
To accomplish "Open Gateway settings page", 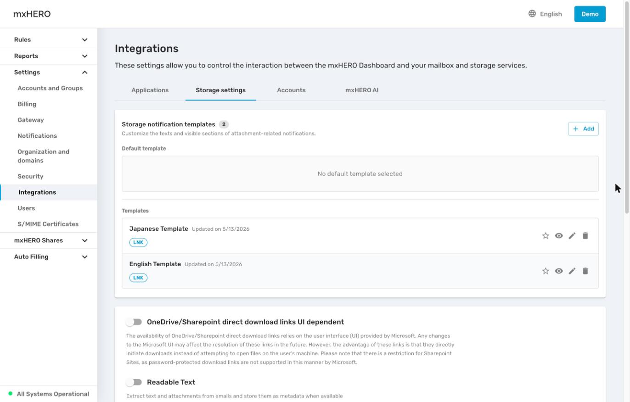I will tap(31, 120).
